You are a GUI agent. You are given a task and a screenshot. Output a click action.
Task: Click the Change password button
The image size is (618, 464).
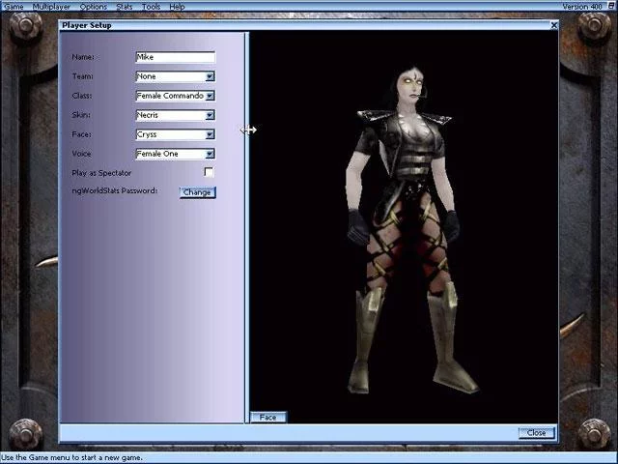197,192
